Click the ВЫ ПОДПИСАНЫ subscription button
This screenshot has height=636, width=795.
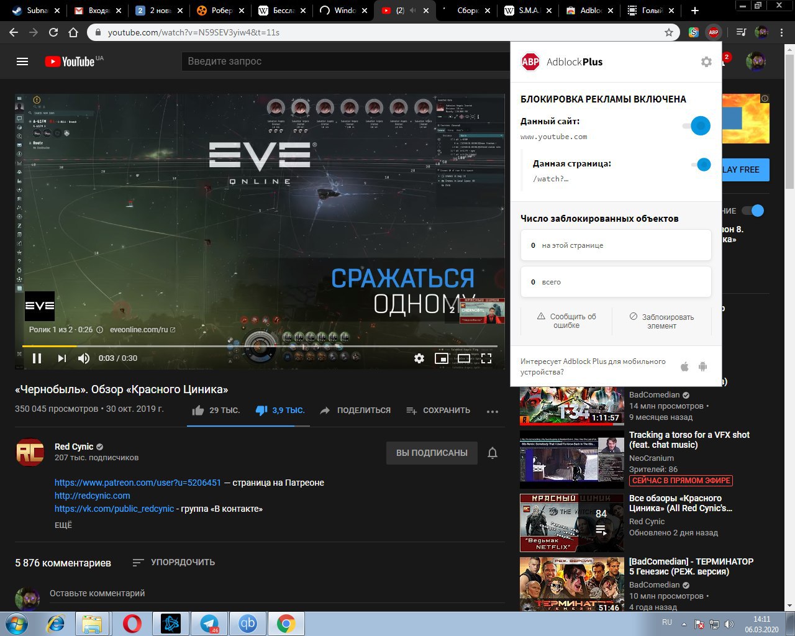coord(432,453)
